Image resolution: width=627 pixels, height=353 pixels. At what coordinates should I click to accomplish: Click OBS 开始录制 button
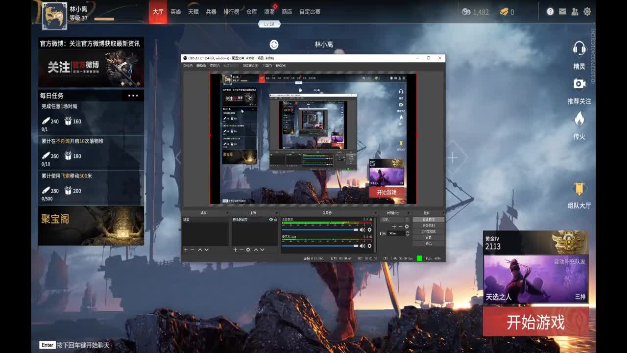429,226
